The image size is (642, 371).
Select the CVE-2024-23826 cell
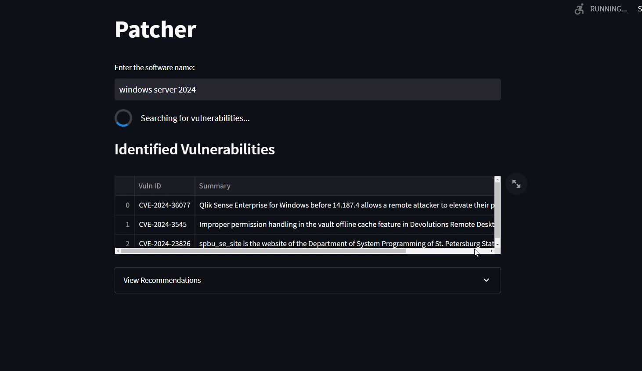point(165,243)
